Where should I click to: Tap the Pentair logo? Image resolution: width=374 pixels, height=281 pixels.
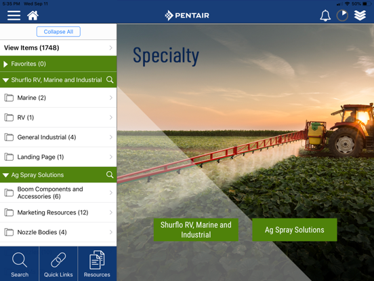[x=187, y=16]
